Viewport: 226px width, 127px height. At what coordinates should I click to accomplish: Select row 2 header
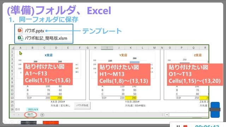[12, 55]
